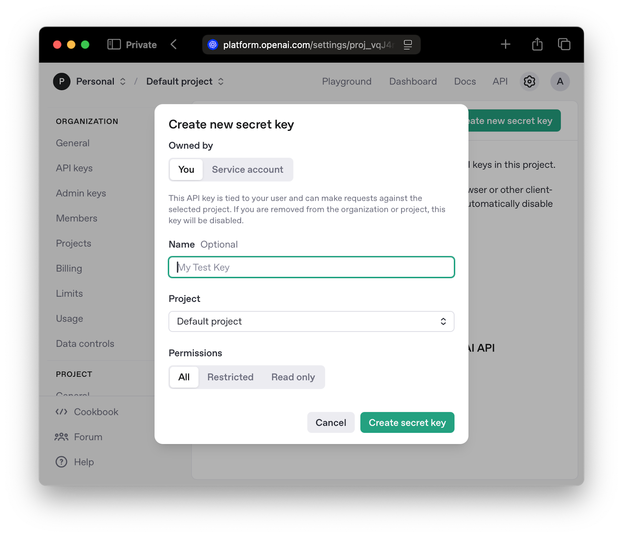Image resolution: width=623 pixels, height=537 pixels.
Task: Open API in top navigation
Action: click(500, 81)
